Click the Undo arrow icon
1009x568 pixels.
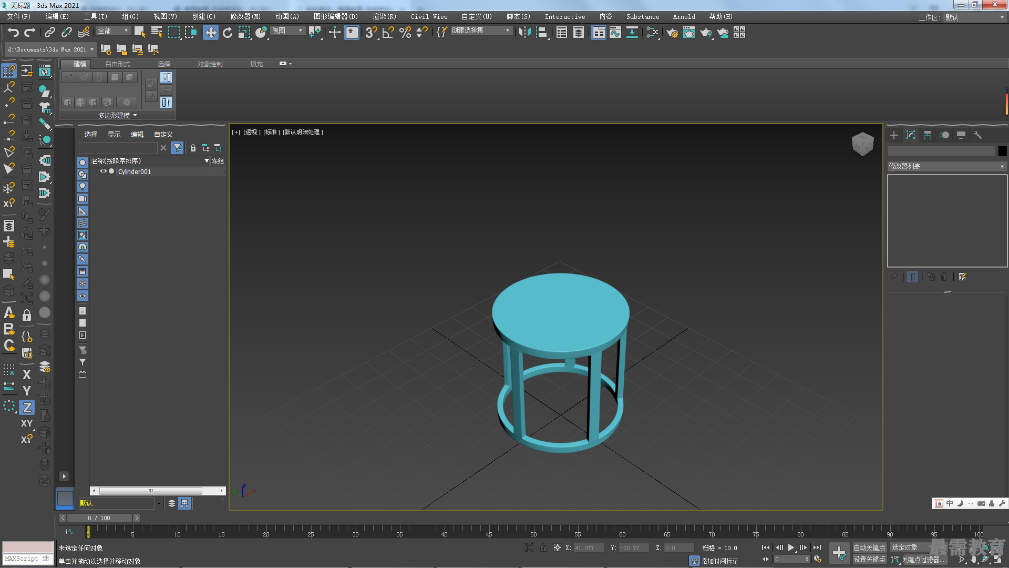(13, 33)
